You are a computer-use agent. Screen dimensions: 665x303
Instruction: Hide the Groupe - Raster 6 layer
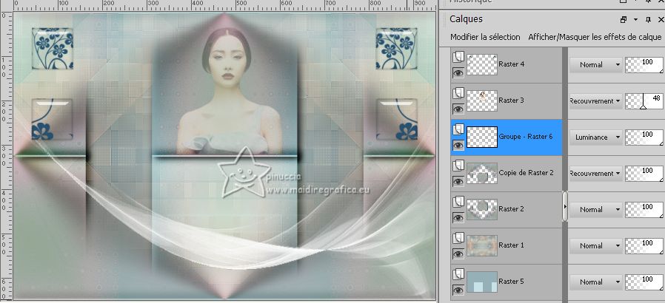[x=458, y=145]
